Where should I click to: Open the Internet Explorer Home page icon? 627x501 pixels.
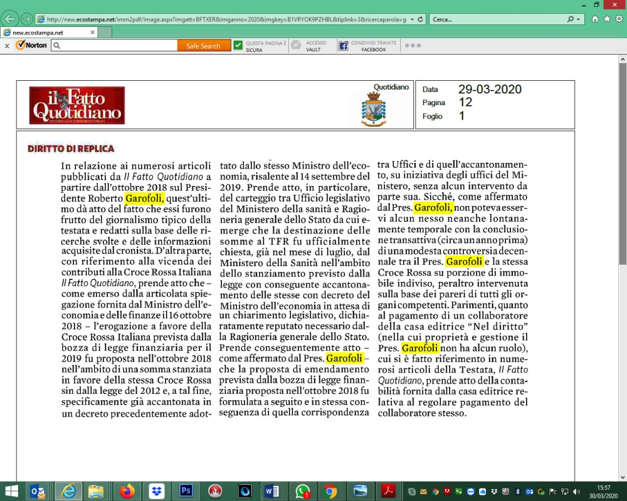click(595, 19)
